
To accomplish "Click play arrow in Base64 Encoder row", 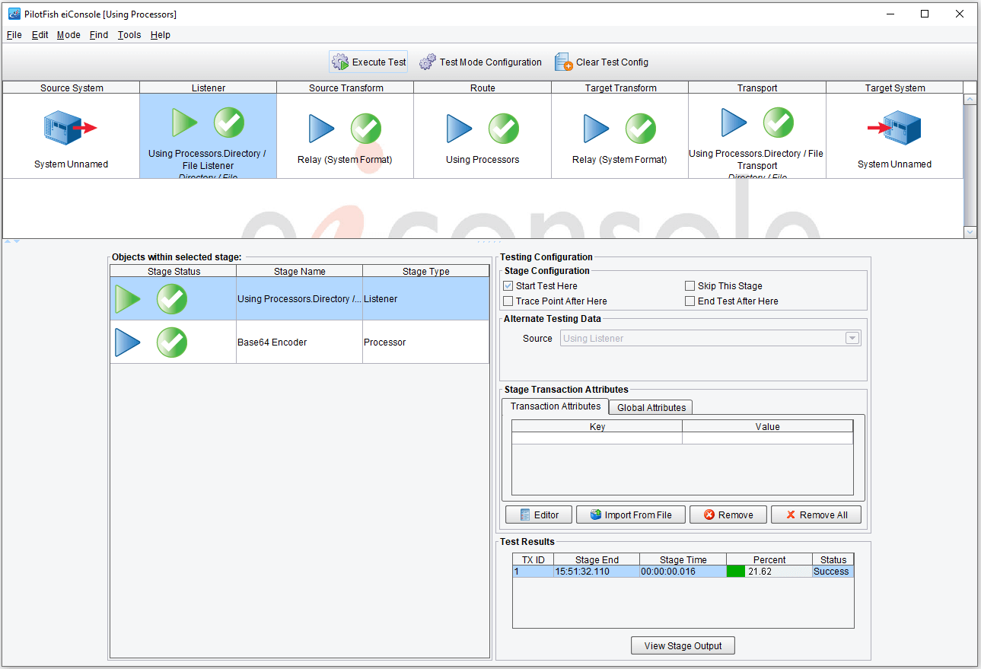I will point(128,342).
